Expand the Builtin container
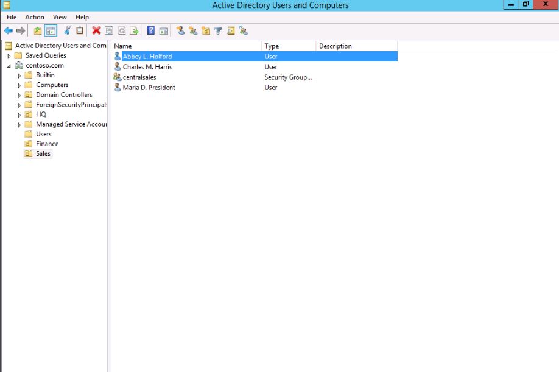 19,75
